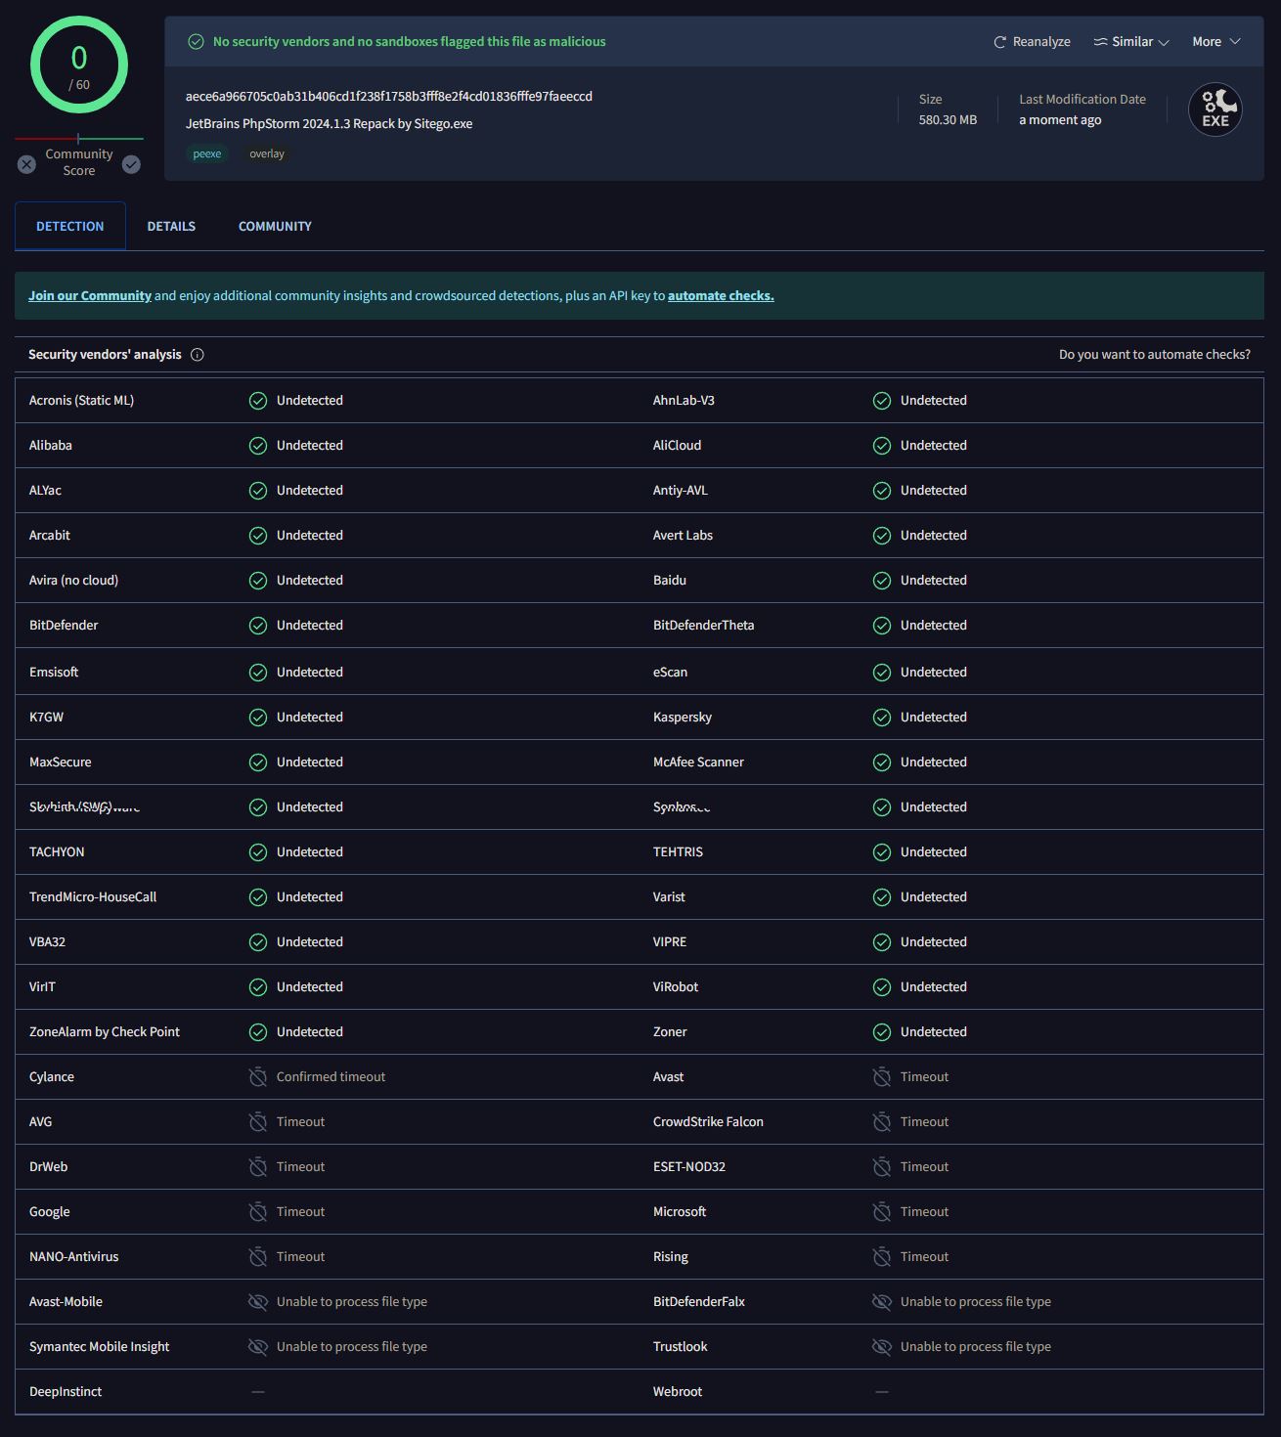Click the TrendMicro-HouseCall vendor name
The image size is (1281, 1437).
[x=93, y=897]
